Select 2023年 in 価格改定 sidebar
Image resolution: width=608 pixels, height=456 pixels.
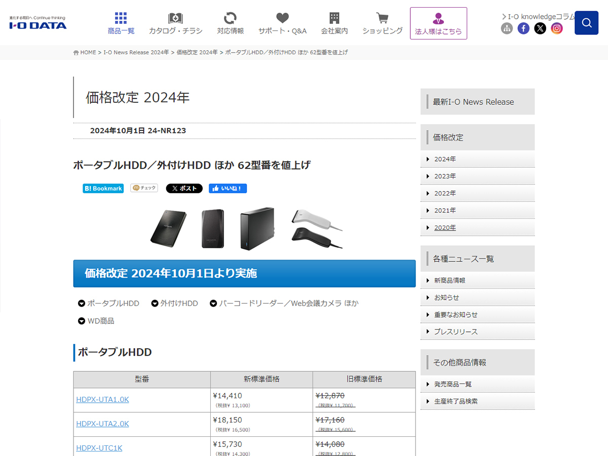click(445, 176)
